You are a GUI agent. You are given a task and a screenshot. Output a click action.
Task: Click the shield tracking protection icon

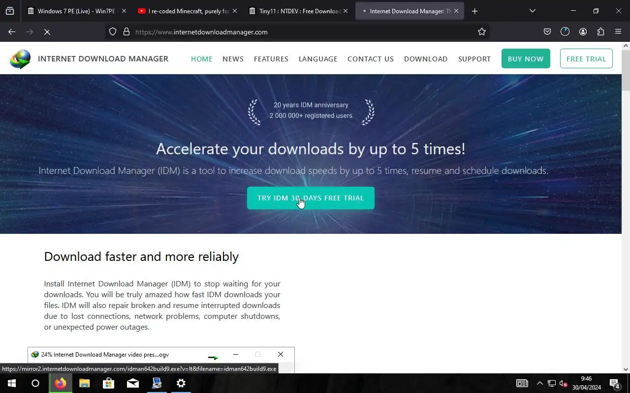pyautogui.click(x=113, y=32)
